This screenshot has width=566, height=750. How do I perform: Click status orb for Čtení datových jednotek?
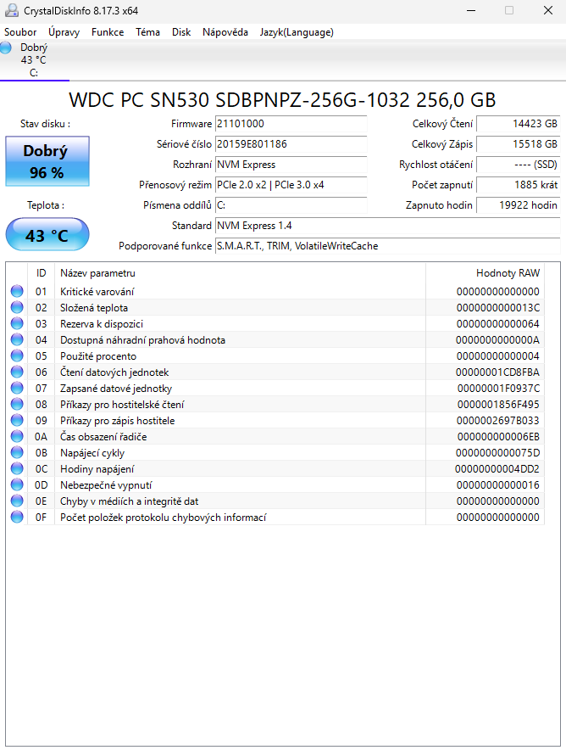point(17,372)
